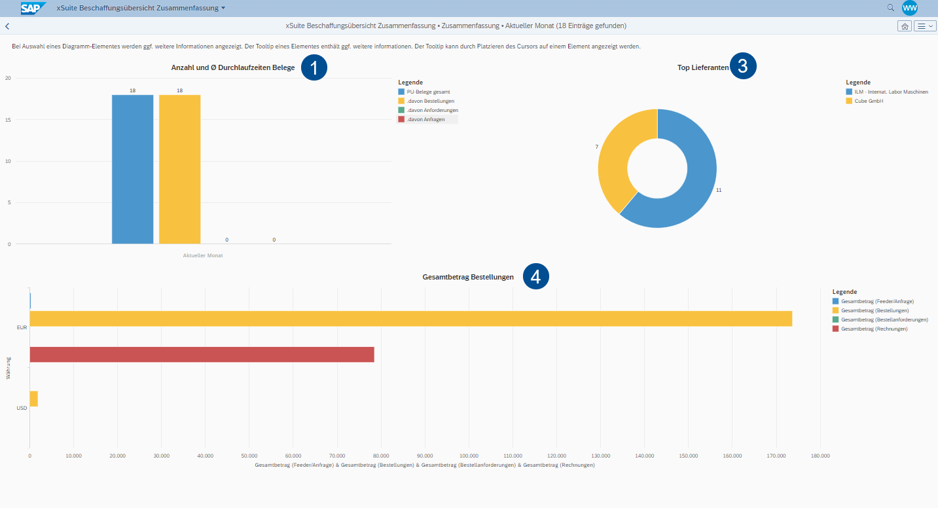The width and height of the screenshot is (938, 508).
Task: Expand the chevron next to the hamburger menu
Action: click(x=929, y=26)
